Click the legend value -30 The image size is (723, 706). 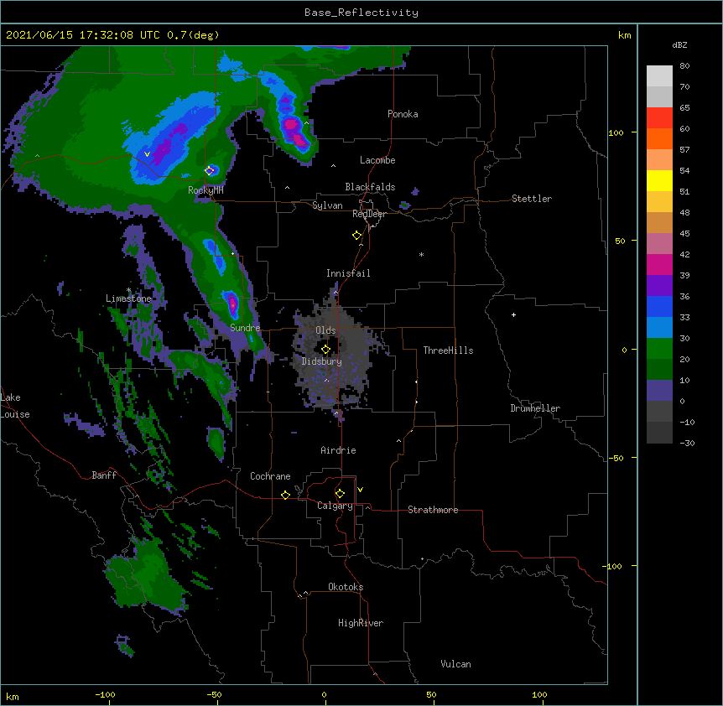tap(687, 444)
